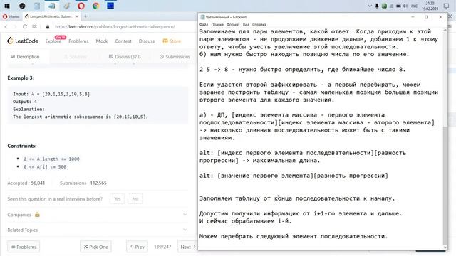Close the Longest Arithmetic Subsequence tab

[x=77, y=16]
